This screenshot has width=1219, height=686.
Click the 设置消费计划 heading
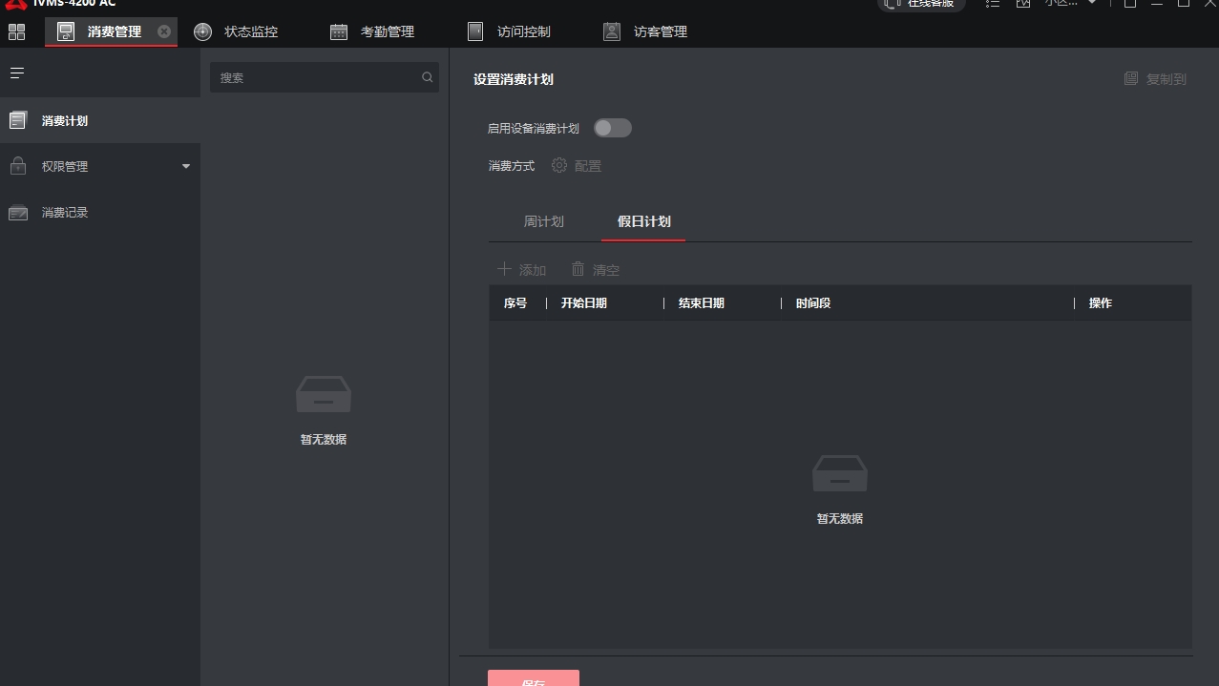point(514,79)
